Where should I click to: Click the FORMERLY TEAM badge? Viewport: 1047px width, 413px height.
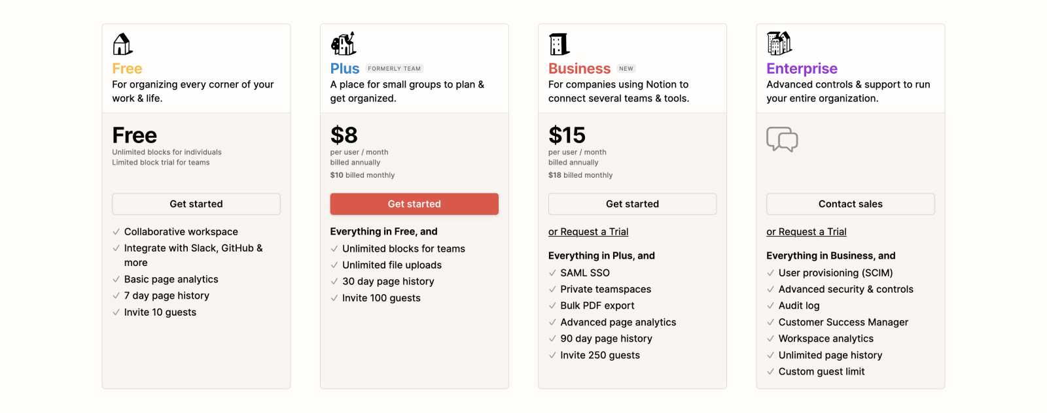click(x=394, y=69)
